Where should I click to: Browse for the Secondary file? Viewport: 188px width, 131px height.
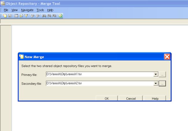pos(162,83)
